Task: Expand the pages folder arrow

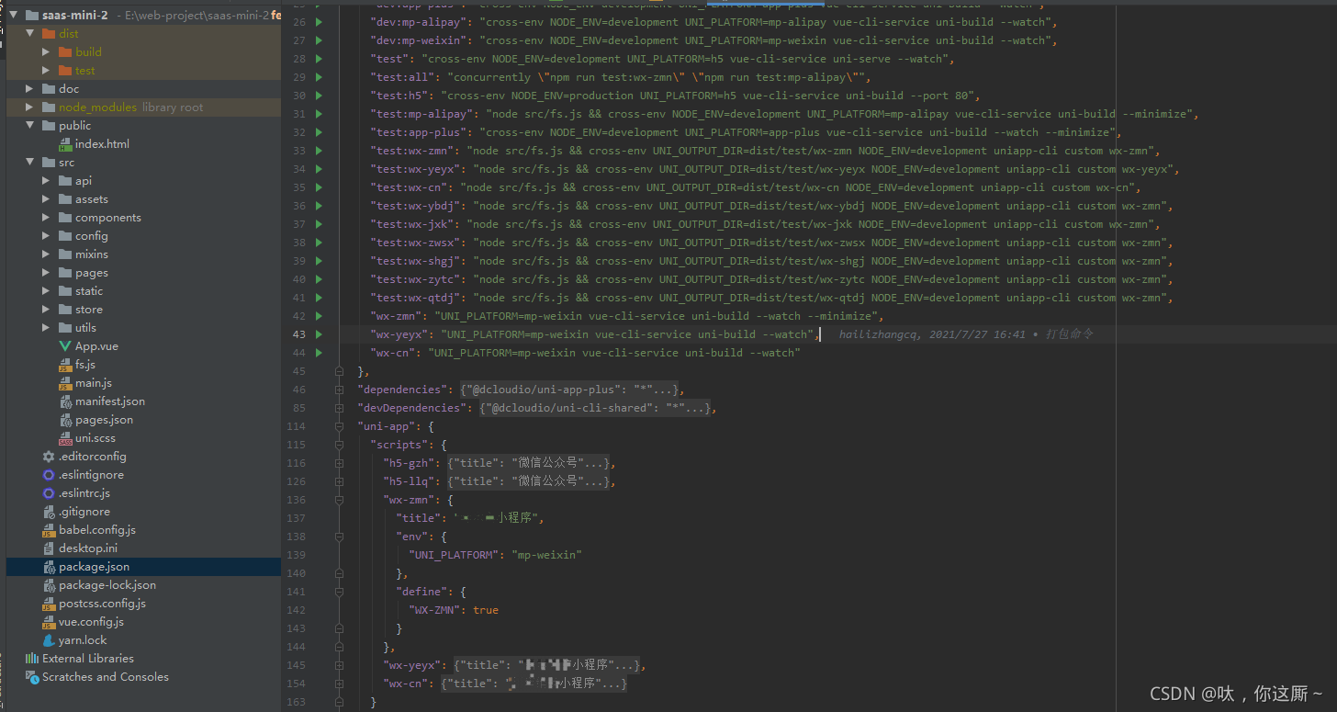Action: [x=46, y=273]
